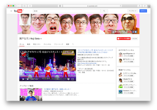Subscribe to Fischer's channel
The height and width of the screenshot is (110, 157).
pyautogui.click(x=128, y=93)
